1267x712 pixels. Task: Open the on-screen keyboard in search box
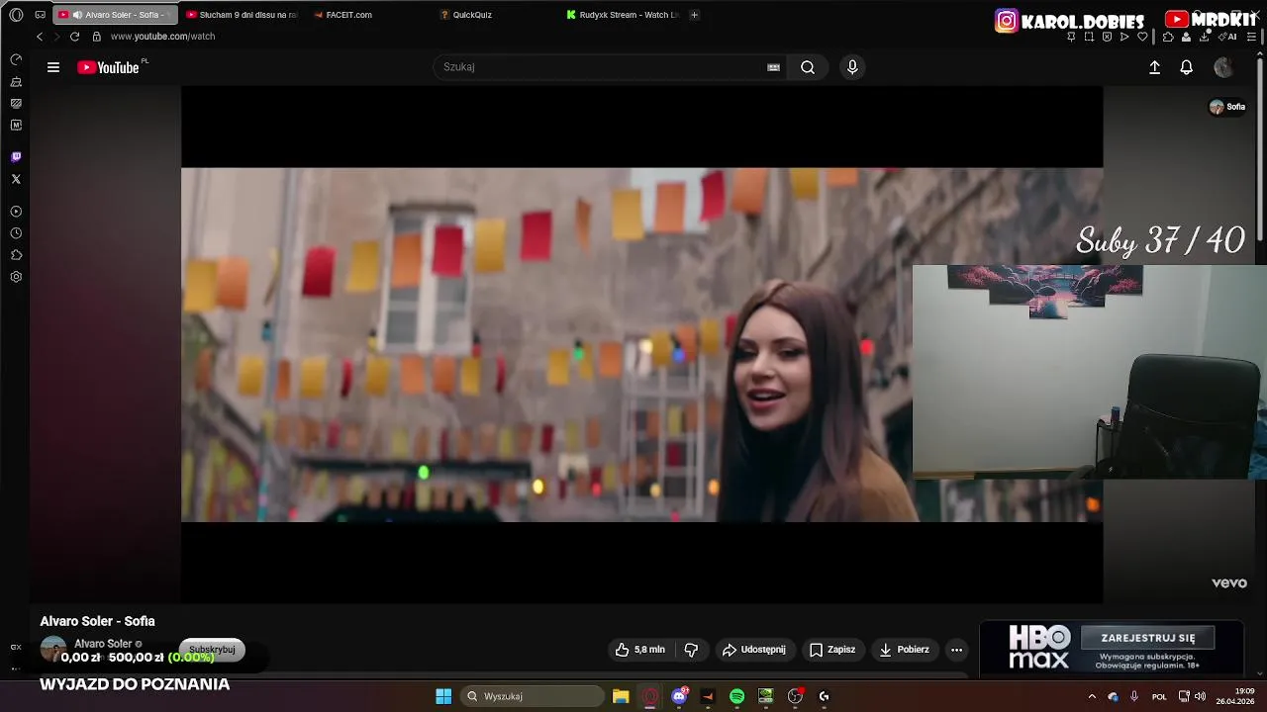click(773, 67)
